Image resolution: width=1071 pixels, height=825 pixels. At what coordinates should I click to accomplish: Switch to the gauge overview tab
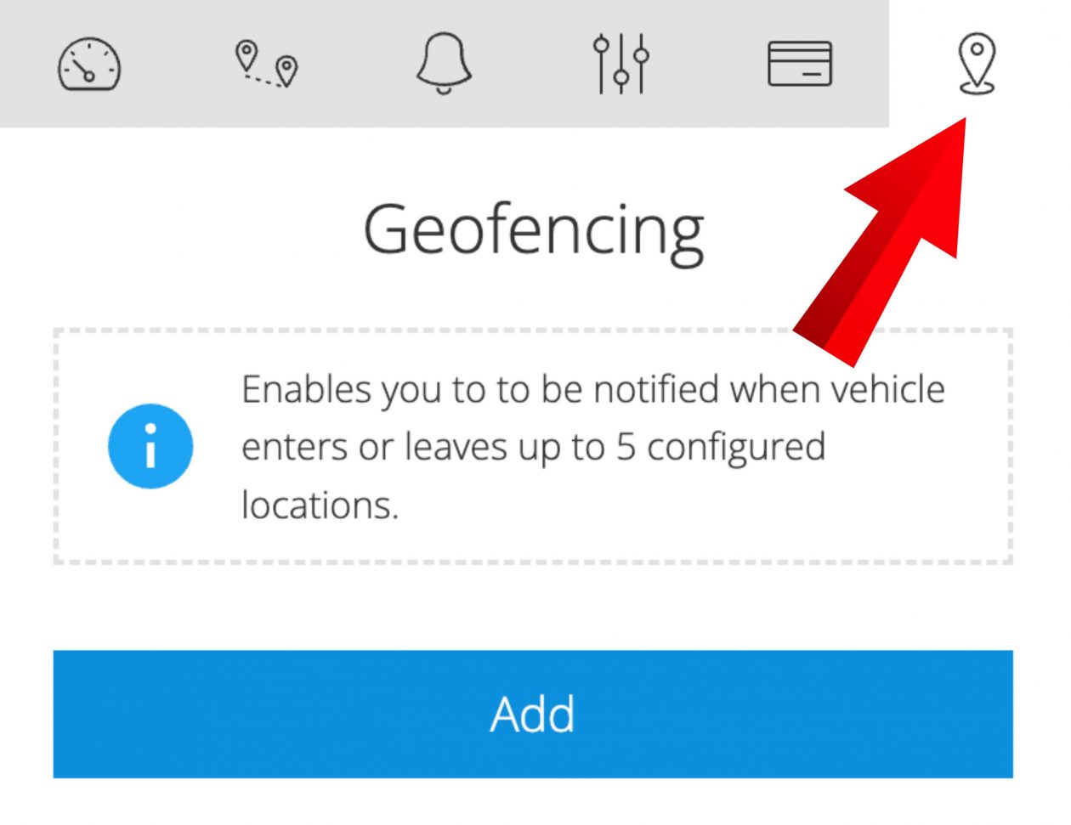[89, 65]
